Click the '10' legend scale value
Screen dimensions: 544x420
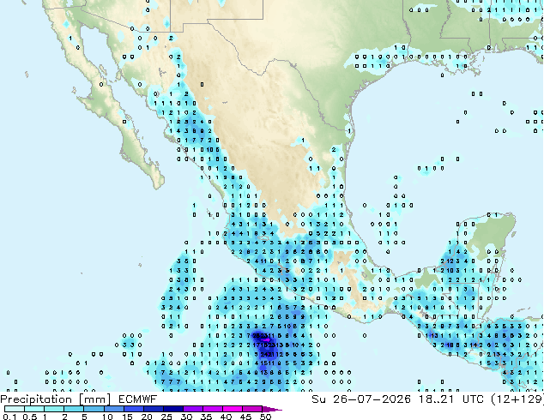click(107, 417)
